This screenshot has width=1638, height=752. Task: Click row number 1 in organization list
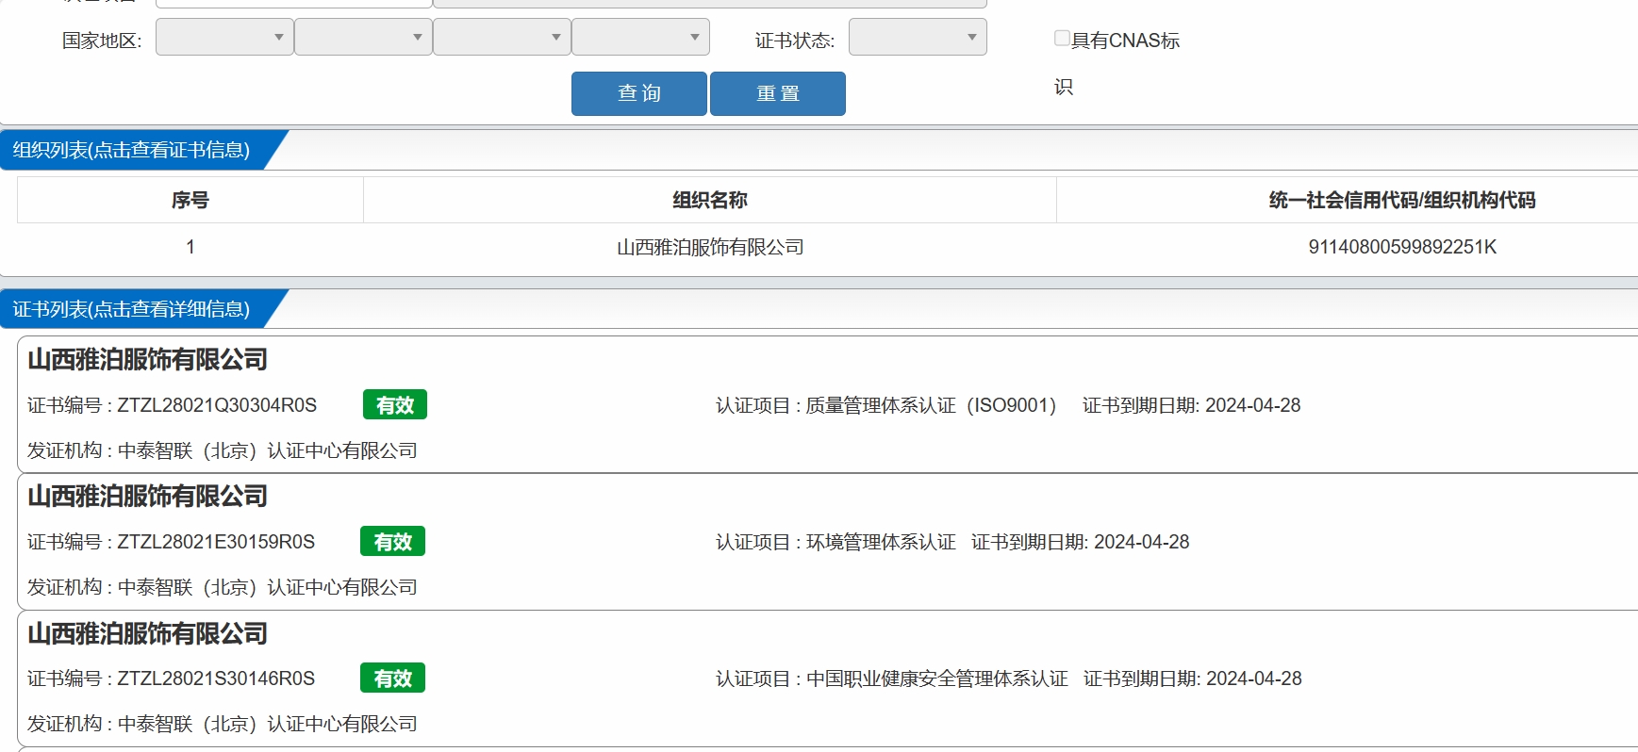[190, 247]
